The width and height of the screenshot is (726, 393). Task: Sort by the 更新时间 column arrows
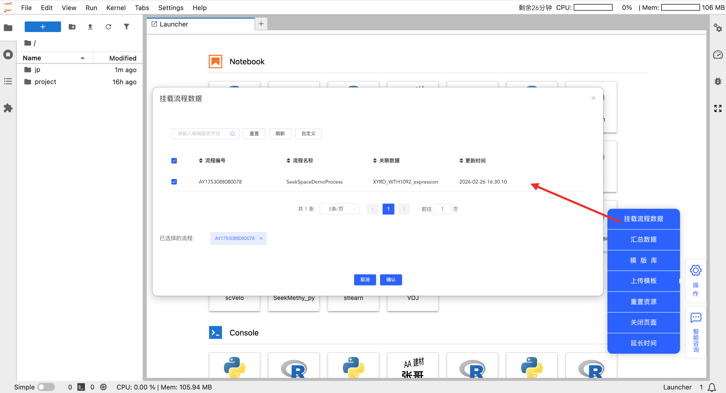[x=461, y=161]
